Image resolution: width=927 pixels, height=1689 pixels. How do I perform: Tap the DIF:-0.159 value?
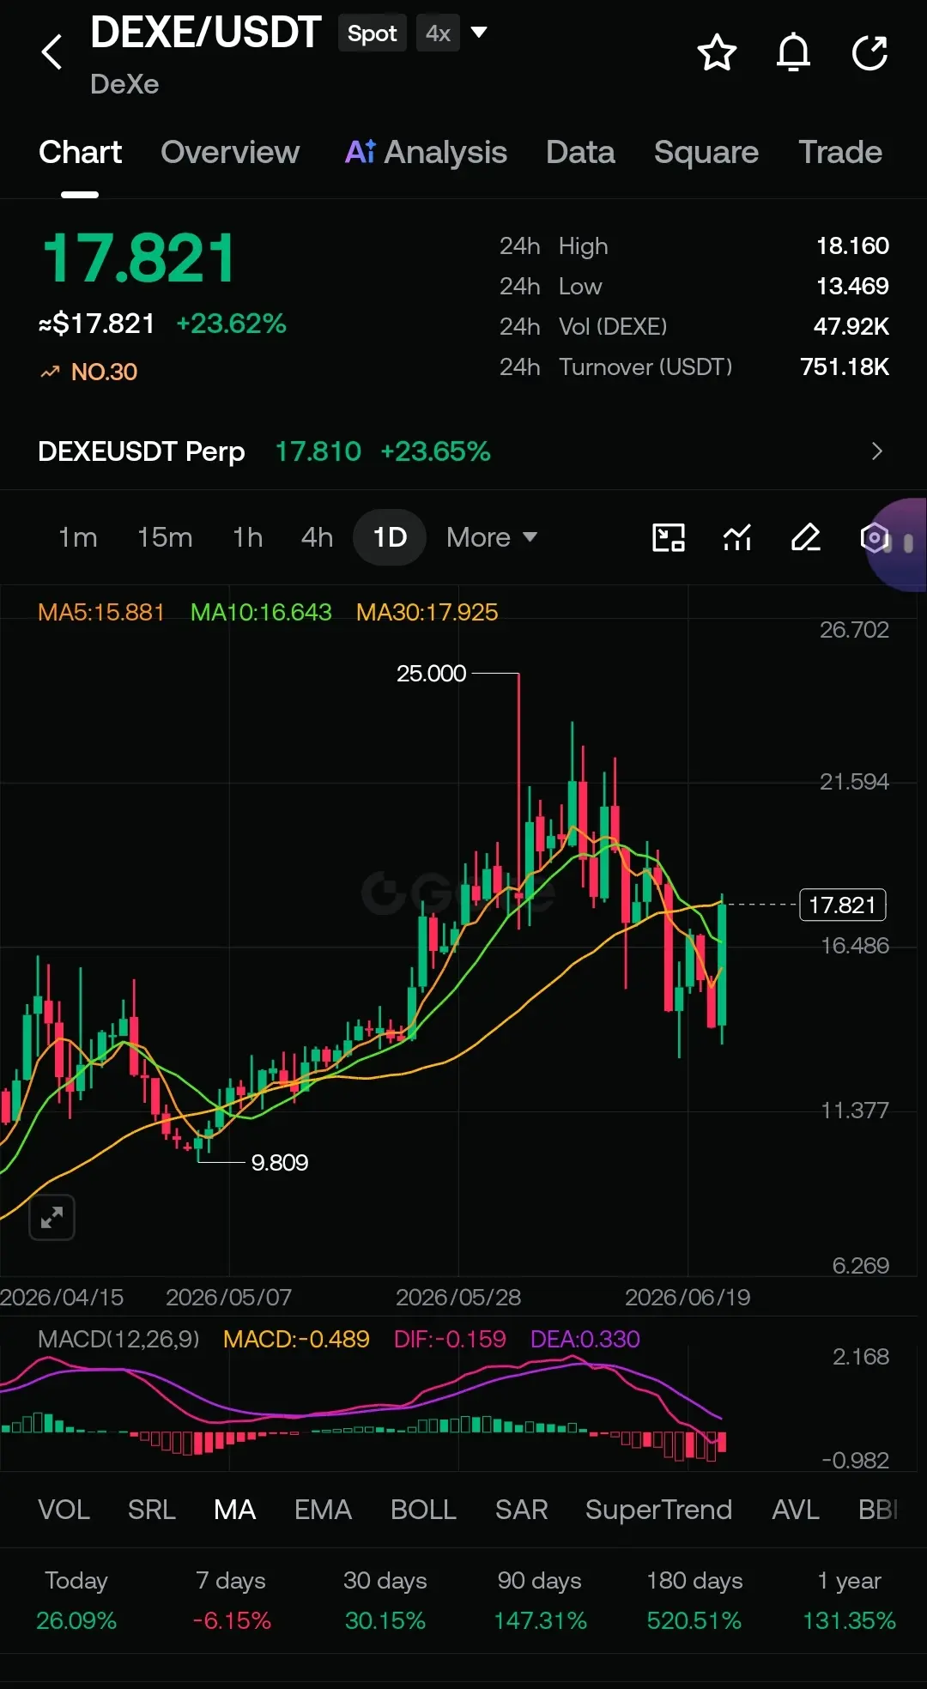(450, 1339)
